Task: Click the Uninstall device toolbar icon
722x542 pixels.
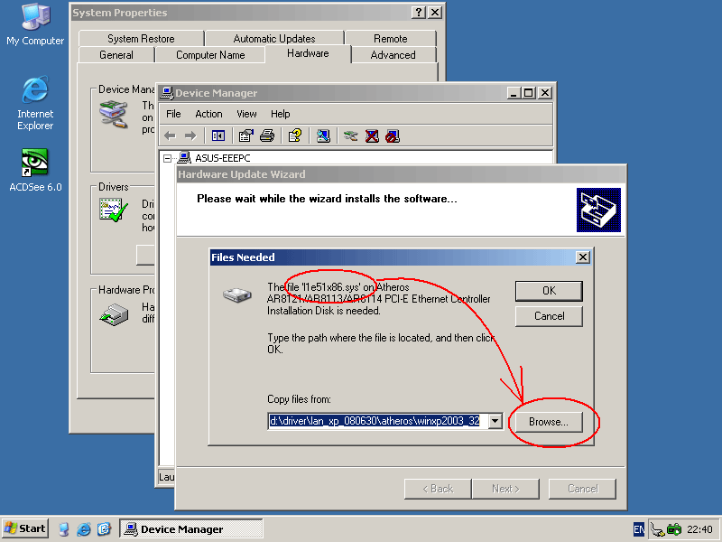Action: point(372,136)
